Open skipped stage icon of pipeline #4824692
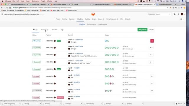 [113, 76]
